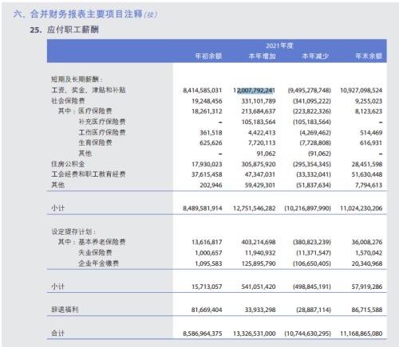399x347 pixels.
Task: Click the highlighted value 12,007,792,241
Action: tap(254, 91)
